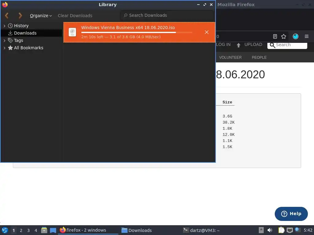This screenshot has height=235, width=314.
Task: Click the removable media eject tray icon
Action: (261, 230)
